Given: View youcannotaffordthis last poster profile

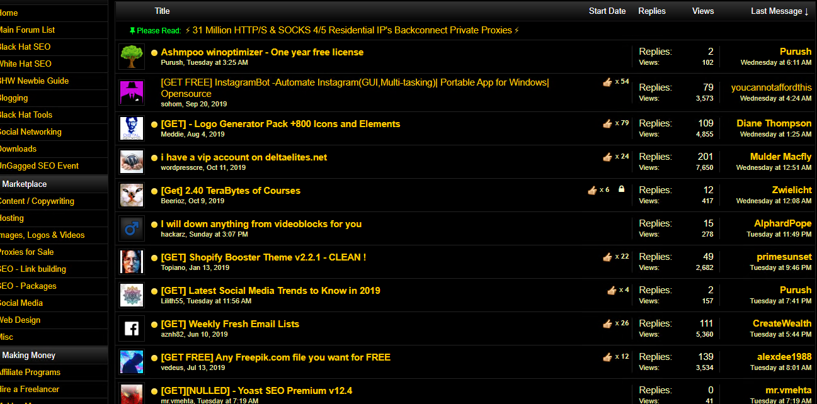Looking at the screenshot, I should coord(771,87).
